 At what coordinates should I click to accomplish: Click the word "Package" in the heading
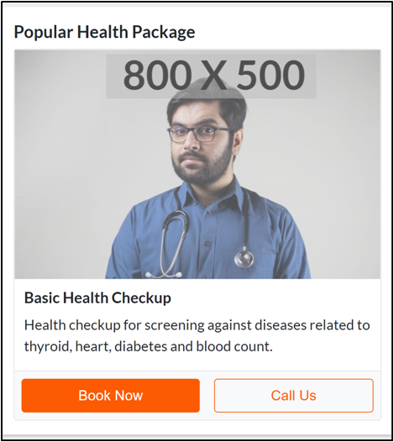point(164,33)
